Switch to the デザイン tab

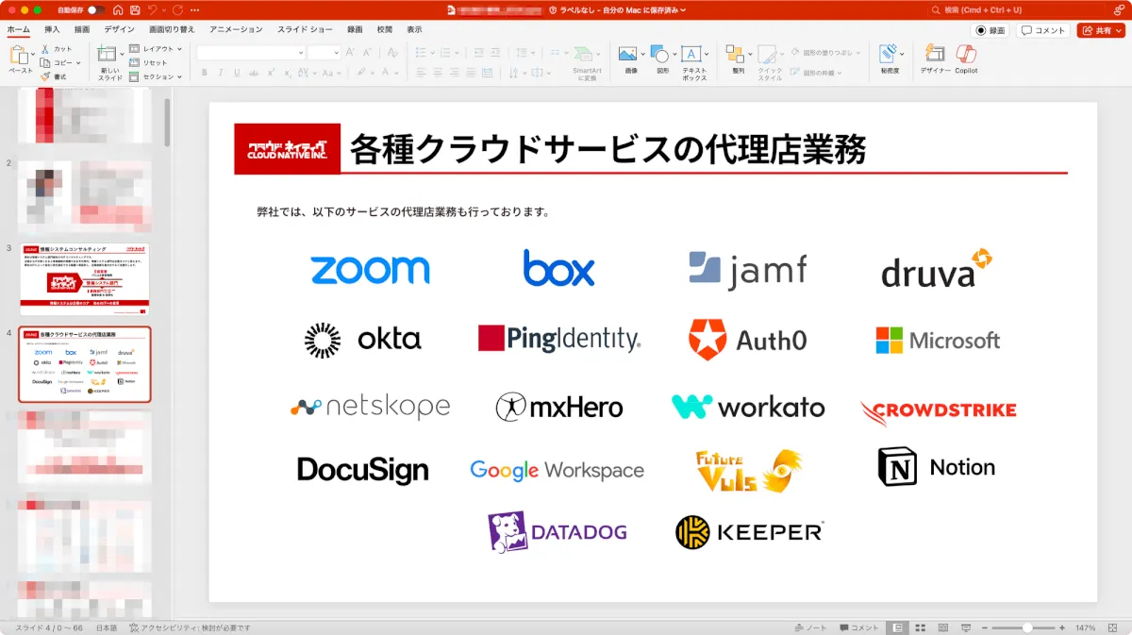coord(119,29)
